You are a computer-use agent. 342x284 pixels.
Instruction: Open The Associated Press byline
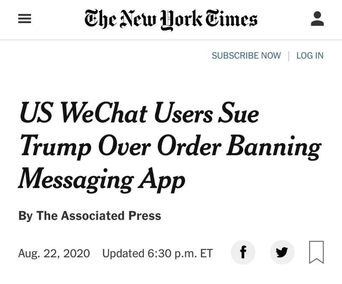coord(98,216)
